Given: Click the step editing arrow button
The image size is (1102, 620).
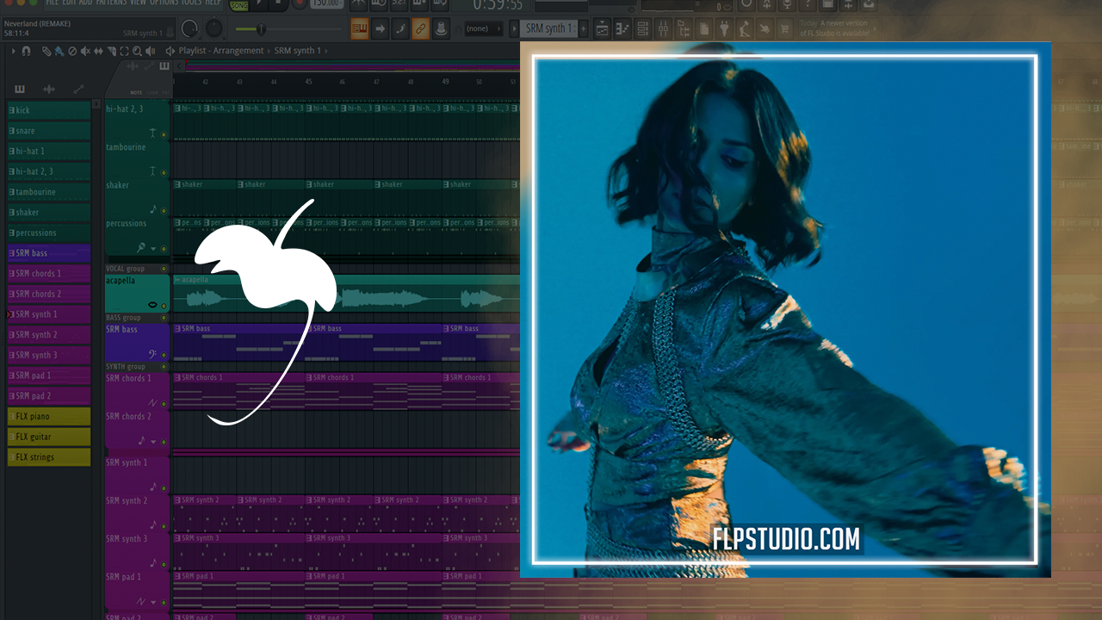Looking at the screenshot, I should pyautogui.click(x=380, y=28).
